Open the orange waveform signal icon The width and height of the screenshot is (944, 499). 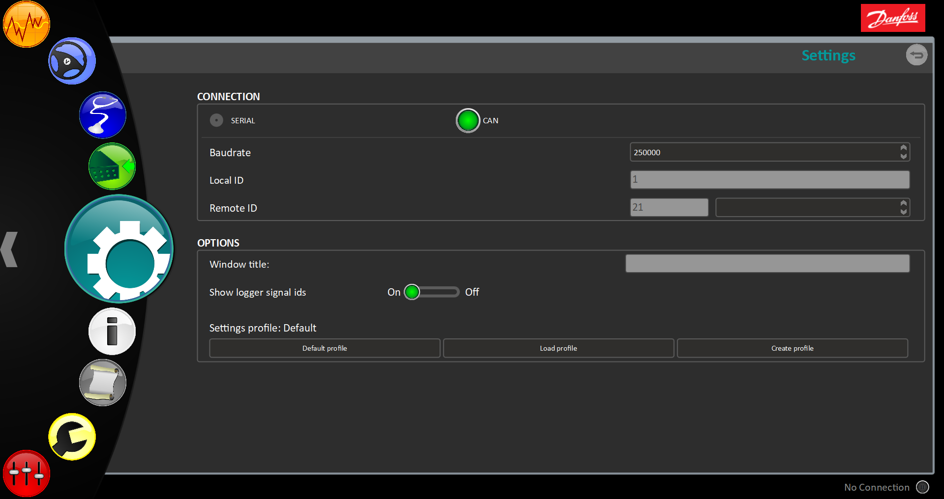point(27,24)
